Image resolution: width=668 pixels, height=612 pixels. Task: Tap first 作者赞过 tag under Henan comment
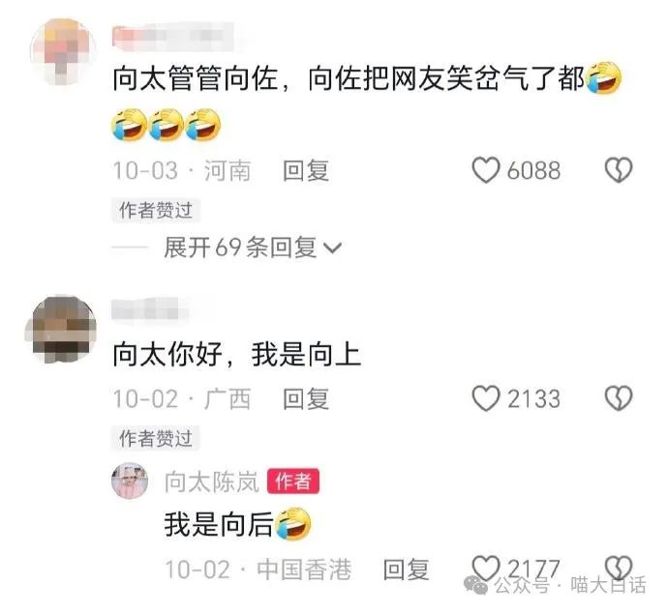156,210
